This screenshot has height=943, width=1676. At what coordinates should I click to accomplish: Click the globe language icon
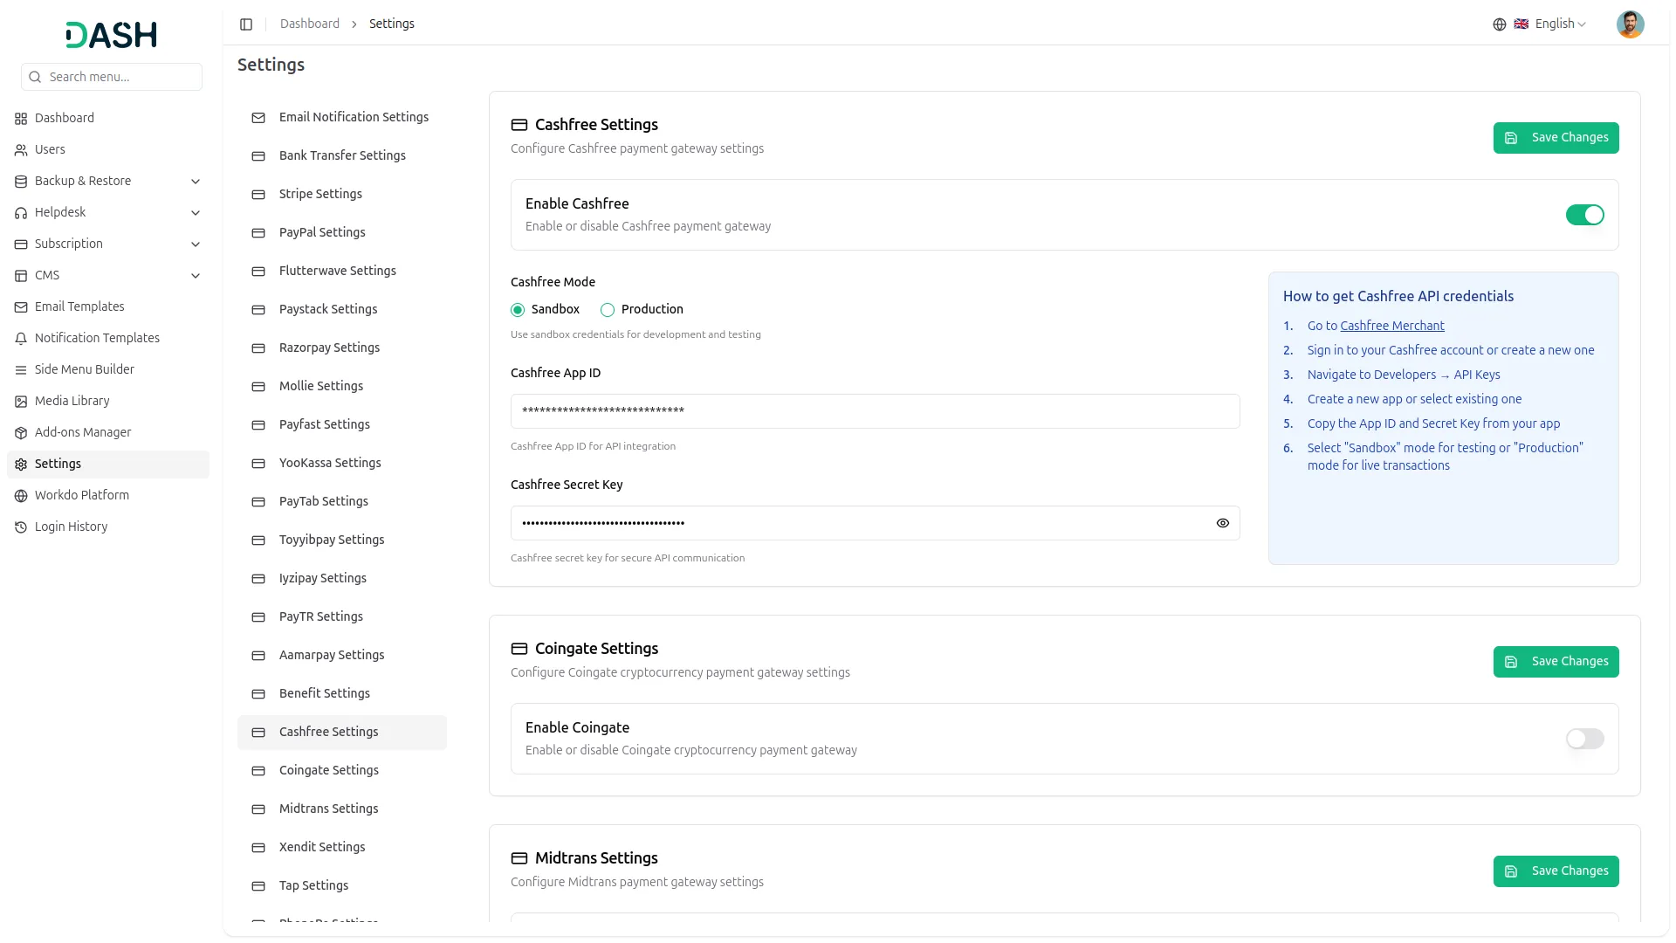pyautogui.click(x=1500, y=24)
